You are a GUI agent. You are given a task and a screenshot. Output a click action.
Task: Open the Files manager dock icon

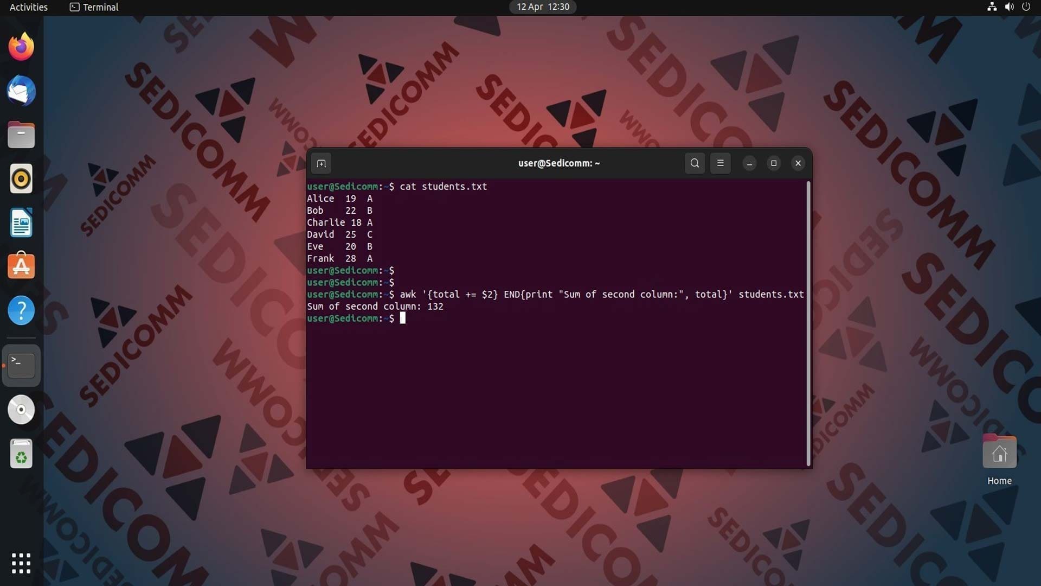click(x=21, y=135)
